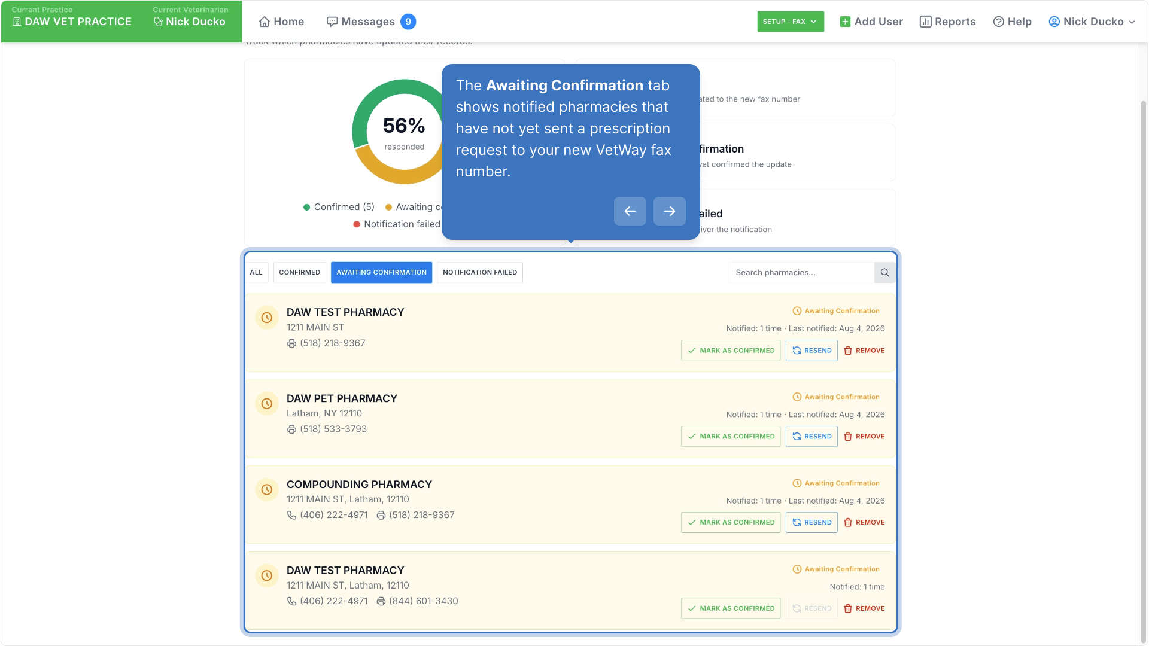Select COMPOUNDING PHARMACY name text

coord(359,484)
